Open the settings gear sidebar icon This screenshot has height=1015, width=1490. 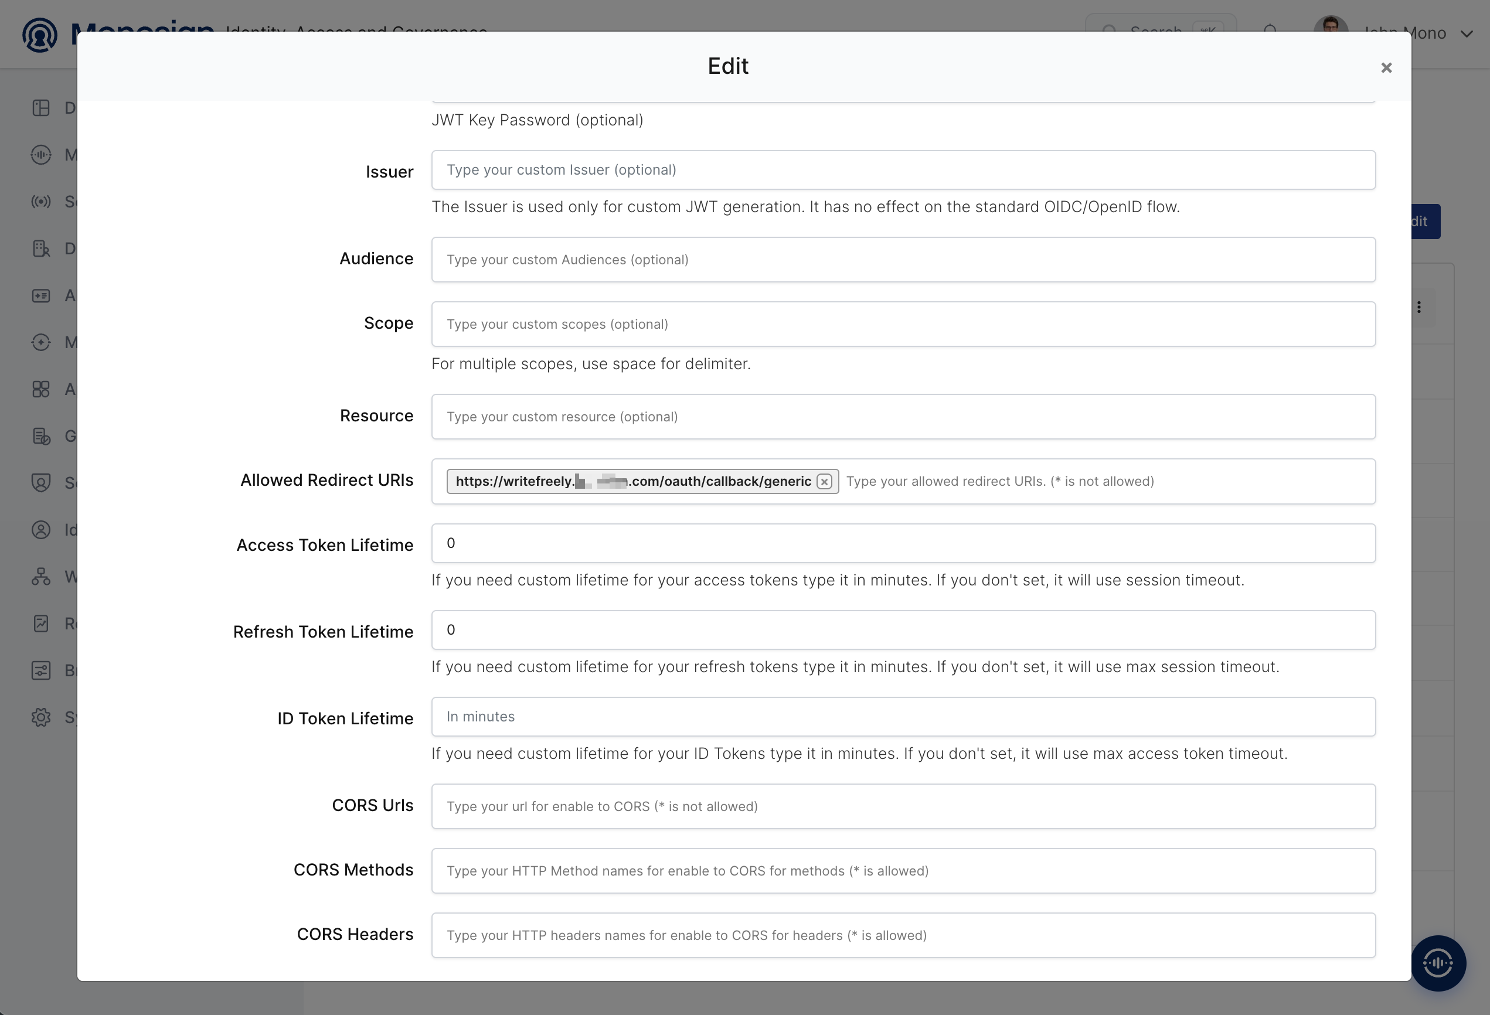[41, 717]
